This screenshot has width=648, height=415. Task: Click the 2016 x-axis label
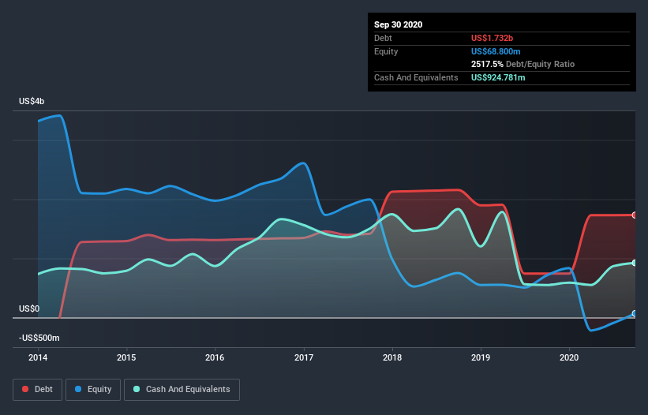pyautogui.click(x=215, y=357)
